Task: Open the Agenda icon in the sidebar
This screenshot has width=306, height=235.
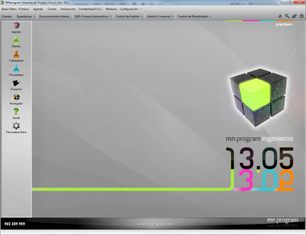Action: coord(16,25)
